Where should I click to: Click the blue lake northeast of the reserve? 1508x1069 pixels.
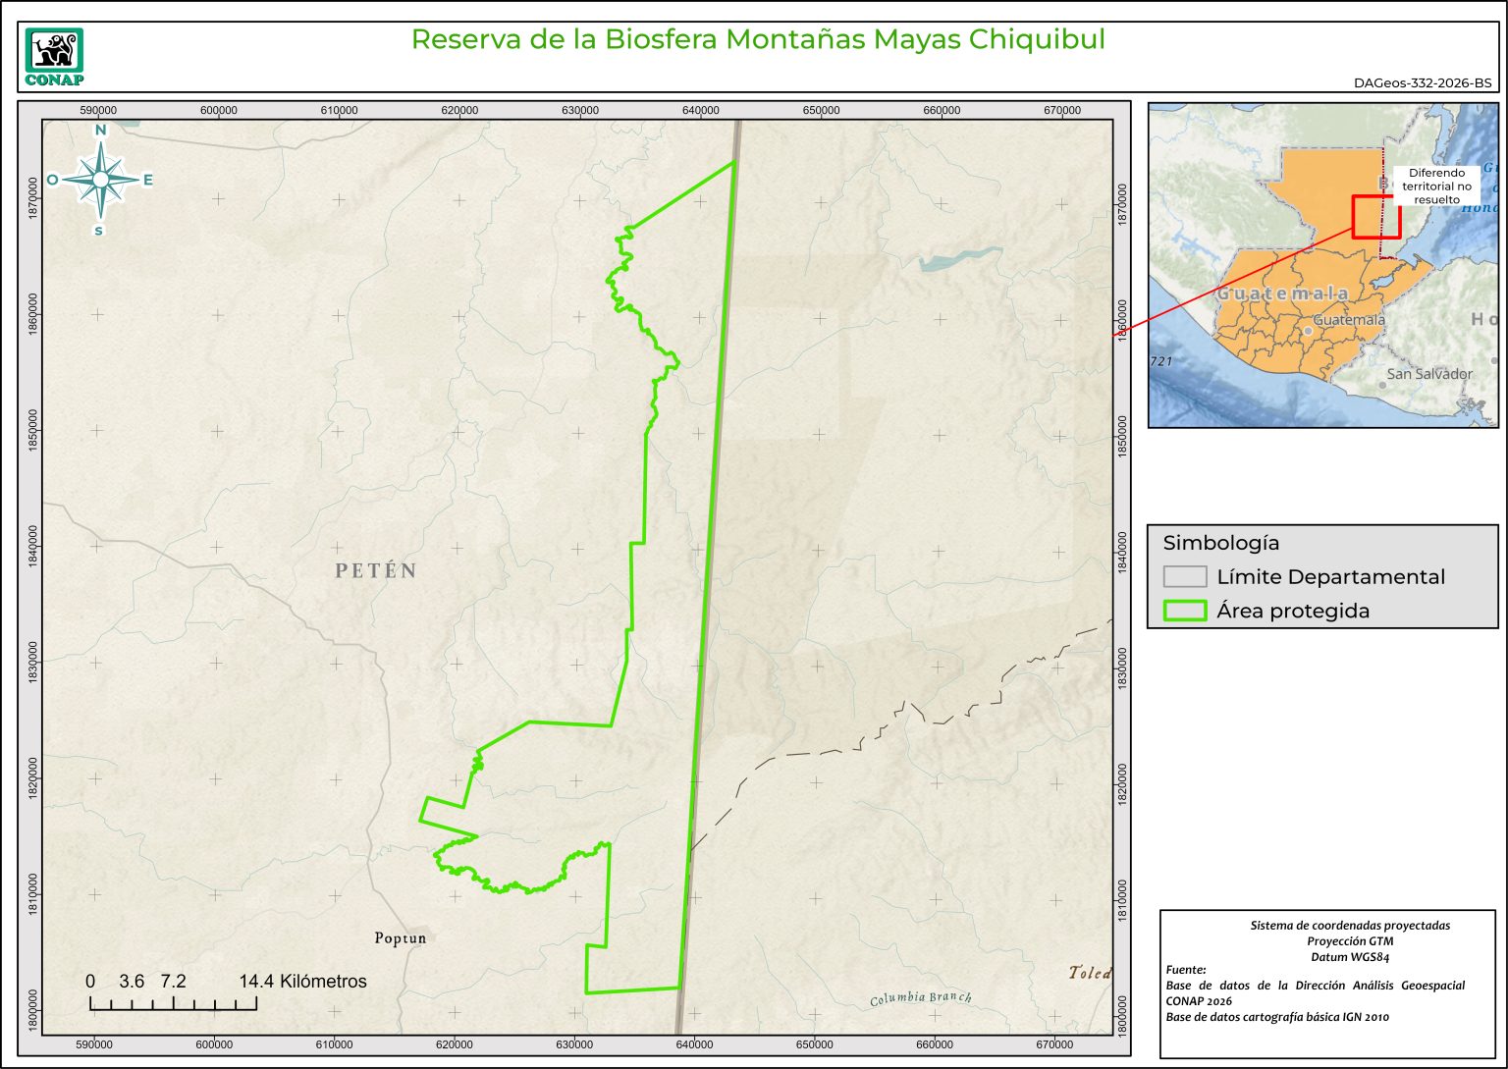click(x=959, y=258)
